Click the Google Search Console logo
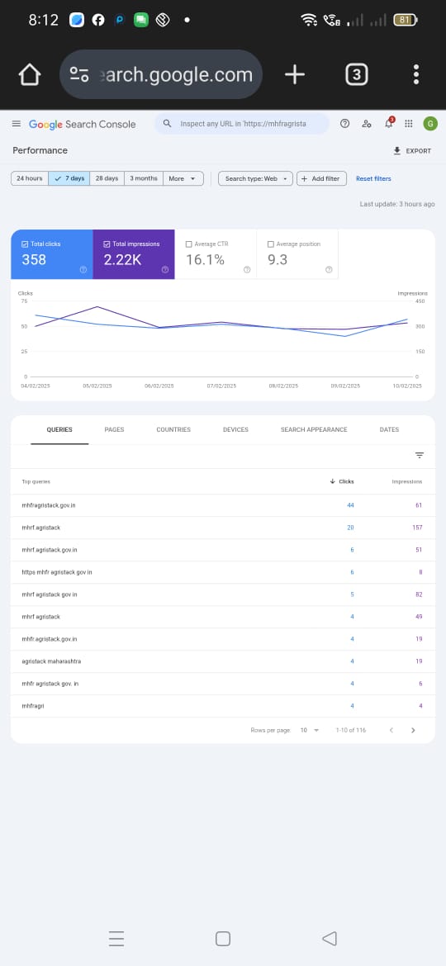Screen dimensions: 446x966 tap(82, 124)
